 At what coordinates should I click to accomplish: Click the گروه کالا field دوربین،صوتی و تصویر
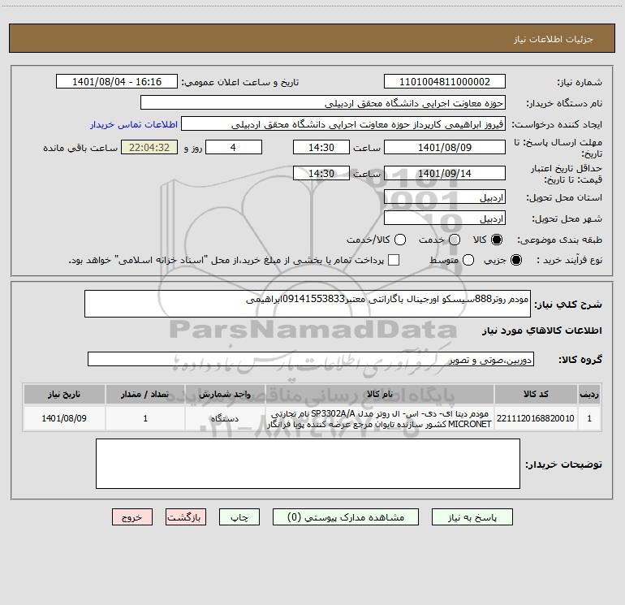point(311,359)
